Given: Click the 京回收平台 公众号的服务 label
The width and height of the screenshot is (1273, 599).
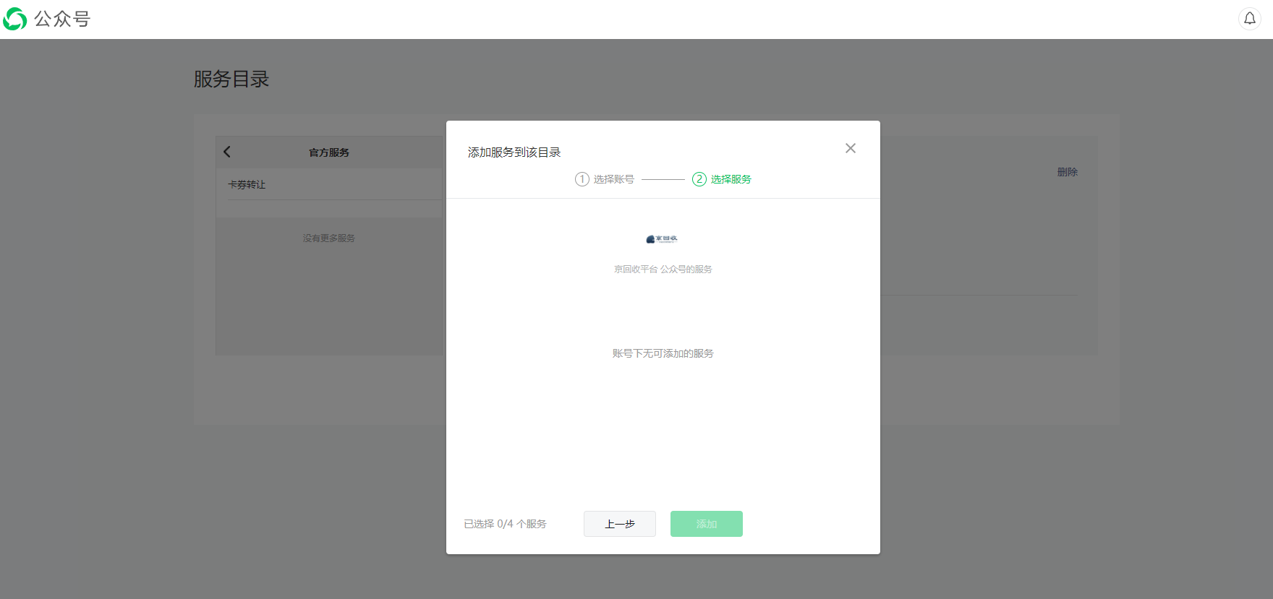Looking at the screenshot, I should tap(663, 269).
